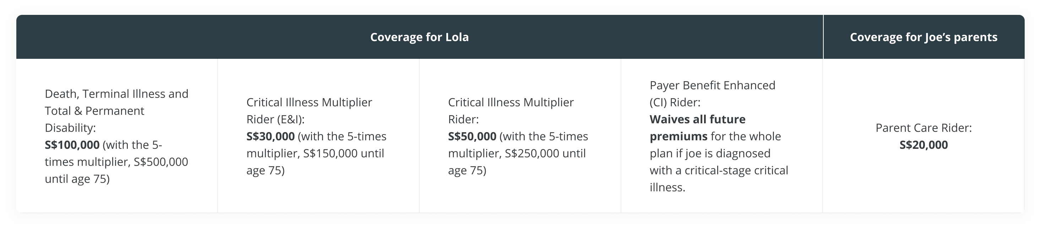Select the bold S$20,000 amount

(923, 145)
